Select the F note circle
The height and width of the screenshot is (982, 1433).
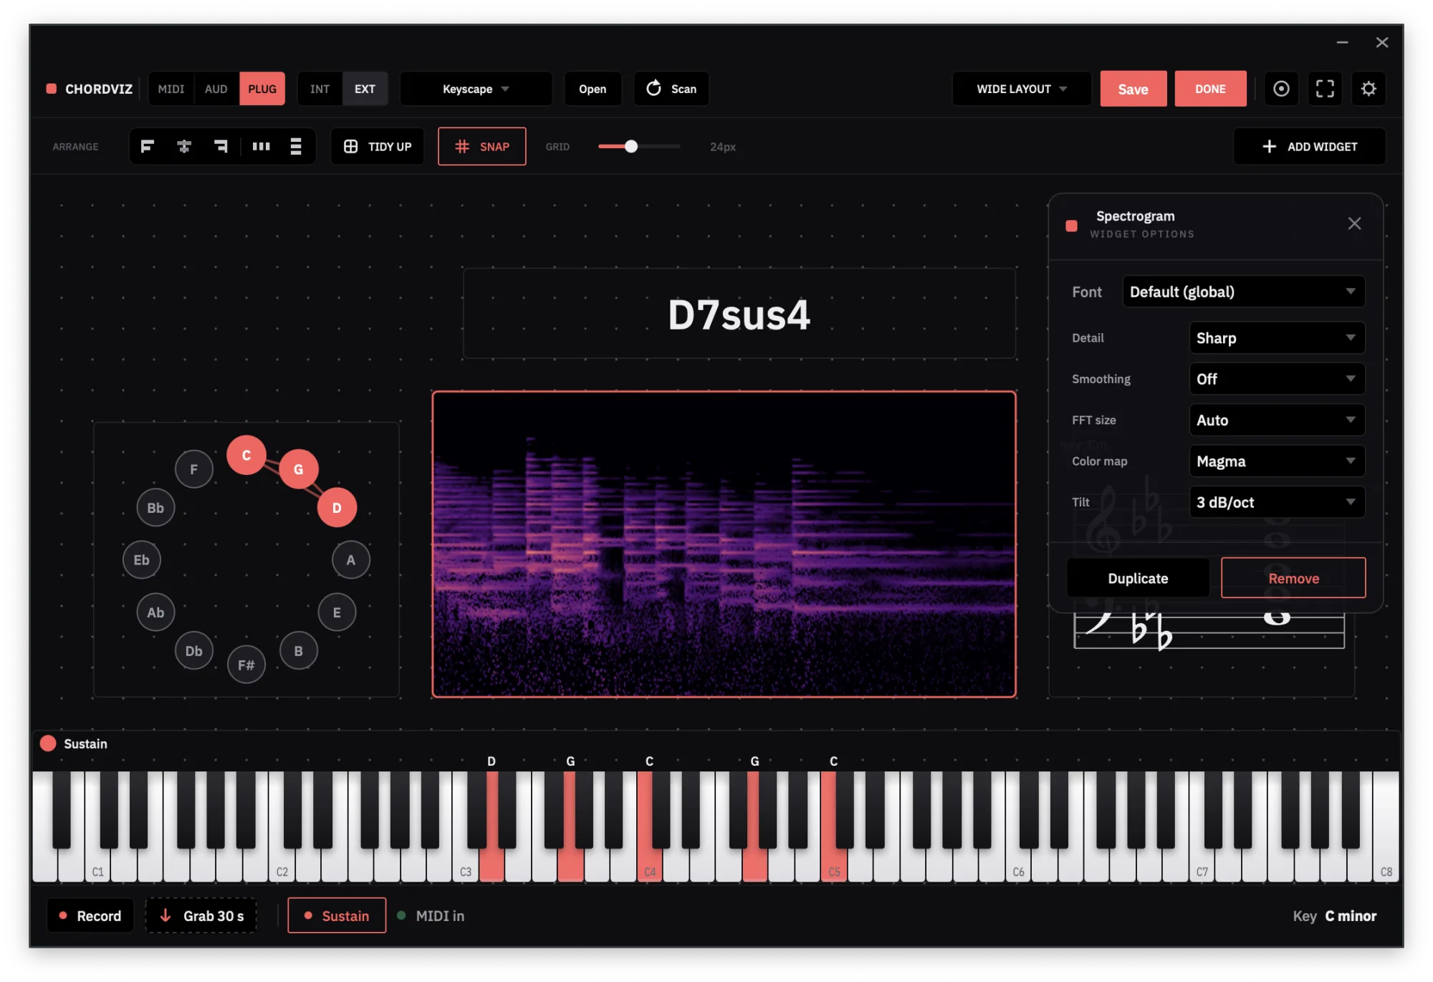(193, 469)
